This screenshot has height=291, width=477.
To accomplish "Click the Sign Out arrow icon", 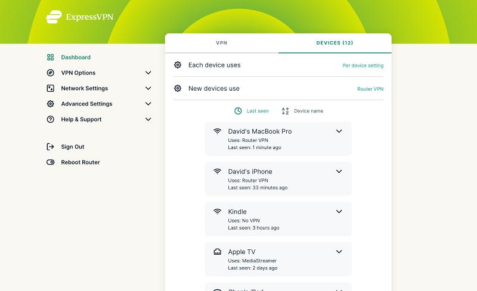I will (x=51, y=147).
